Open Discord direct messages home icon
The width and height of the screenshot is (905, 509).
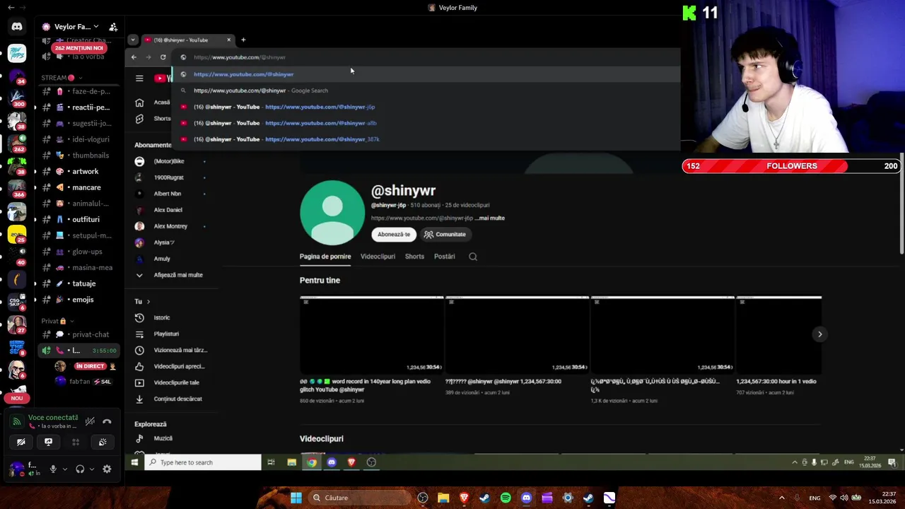pyautogui.click(x=17, y=27)
